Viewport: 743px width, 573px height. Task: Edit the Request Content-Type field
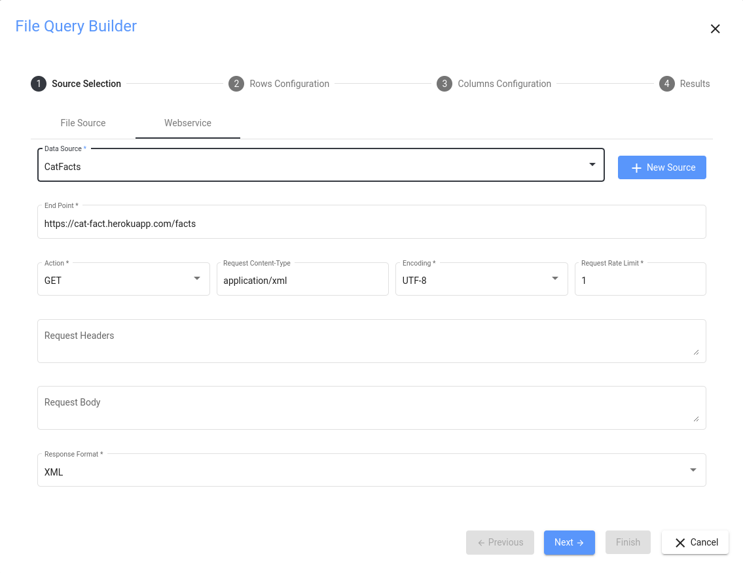pyautogui.click(x=302, y=281)
